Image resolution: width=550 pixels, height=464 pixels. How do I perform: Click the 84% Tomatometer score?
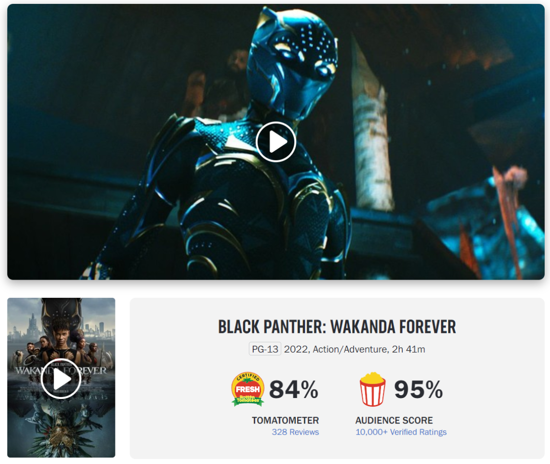pyautogui.click(x=294, y=389)
